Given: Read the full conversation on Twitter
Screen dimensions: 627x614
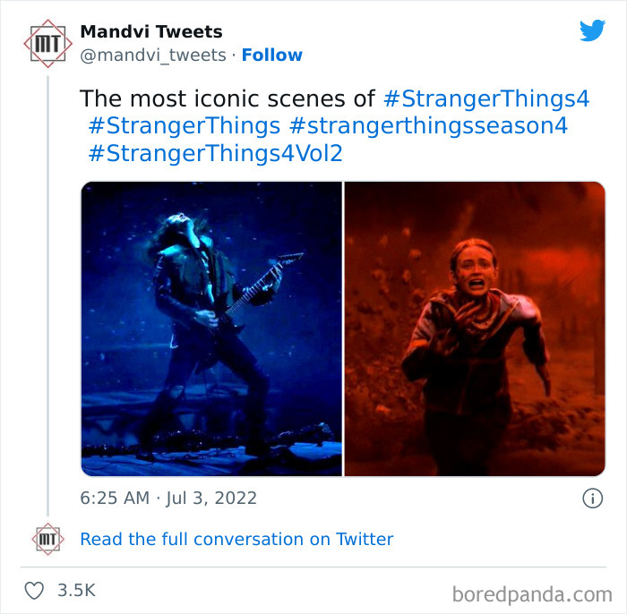Looking at the screenshot, I should (x=236, y=539).
